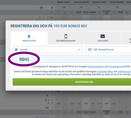The height and width of the screenshot is (118, 131).
Task: Click Dominic Thiem odds 8
Action: [99, 7]
